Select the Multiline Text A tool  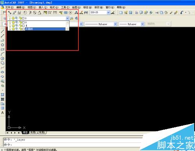click(x=2, y=113)
